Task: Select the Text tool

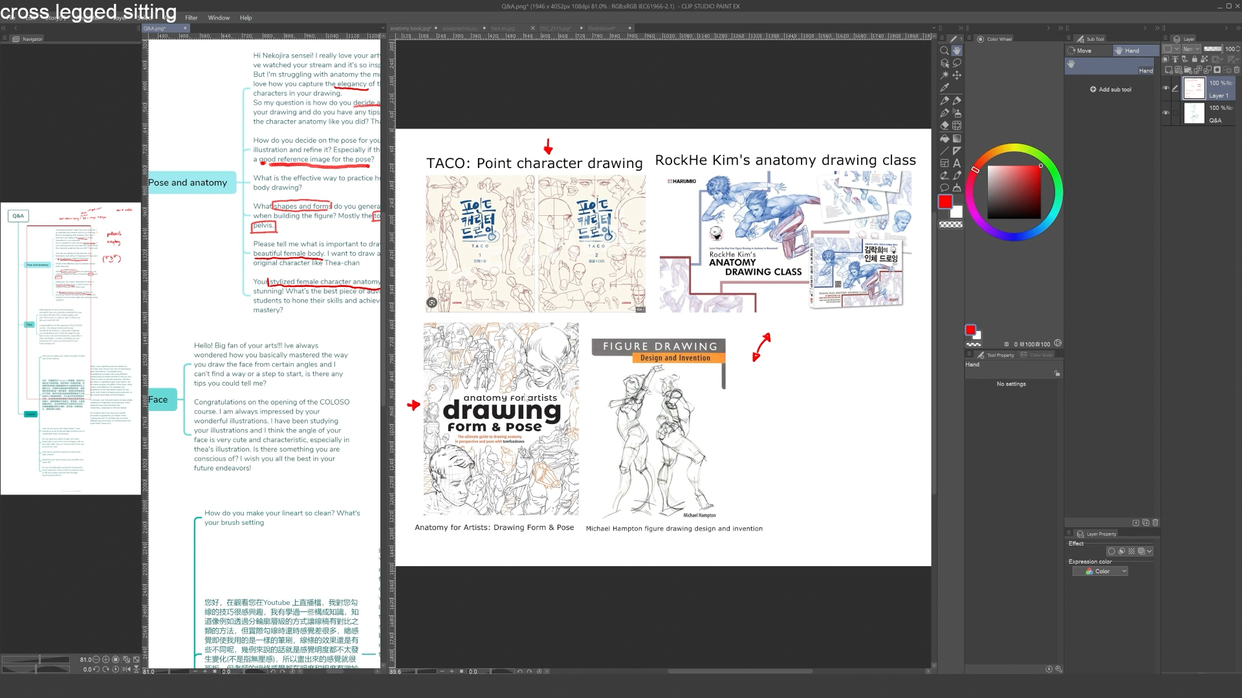Action: [957, 163]
